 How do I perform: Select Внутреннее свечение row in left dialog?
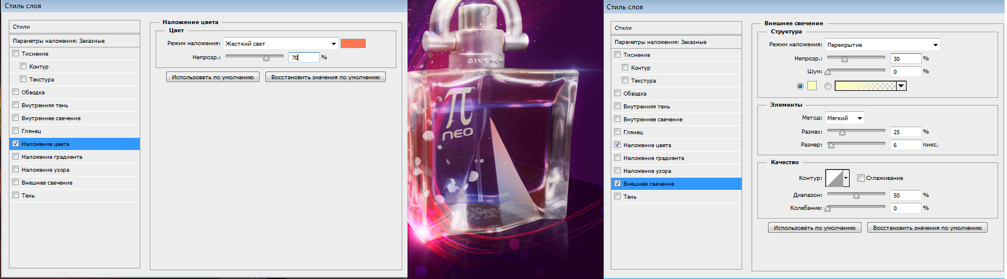pyautogui.click(x=75, y=118)
